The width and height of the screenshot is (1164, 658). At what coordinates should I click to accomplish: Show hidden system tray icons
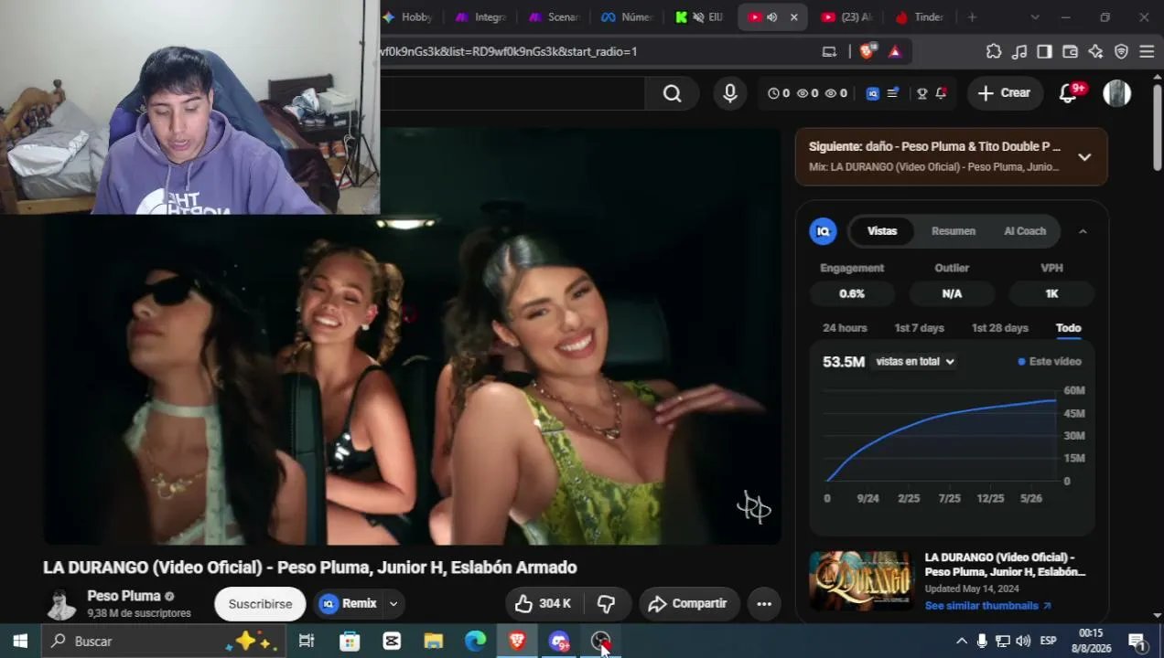pos(961,641)
